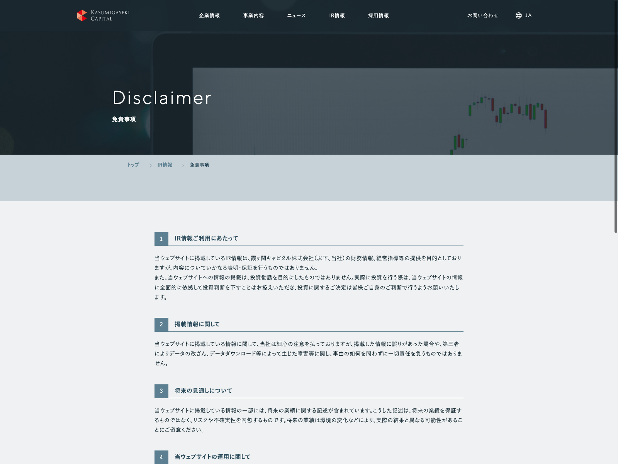
Task: Go to トップ via the breadcrumb
Action: pos(133,165)
